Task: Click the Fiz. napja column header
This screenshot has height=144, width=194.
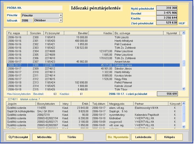Action: 17,33
